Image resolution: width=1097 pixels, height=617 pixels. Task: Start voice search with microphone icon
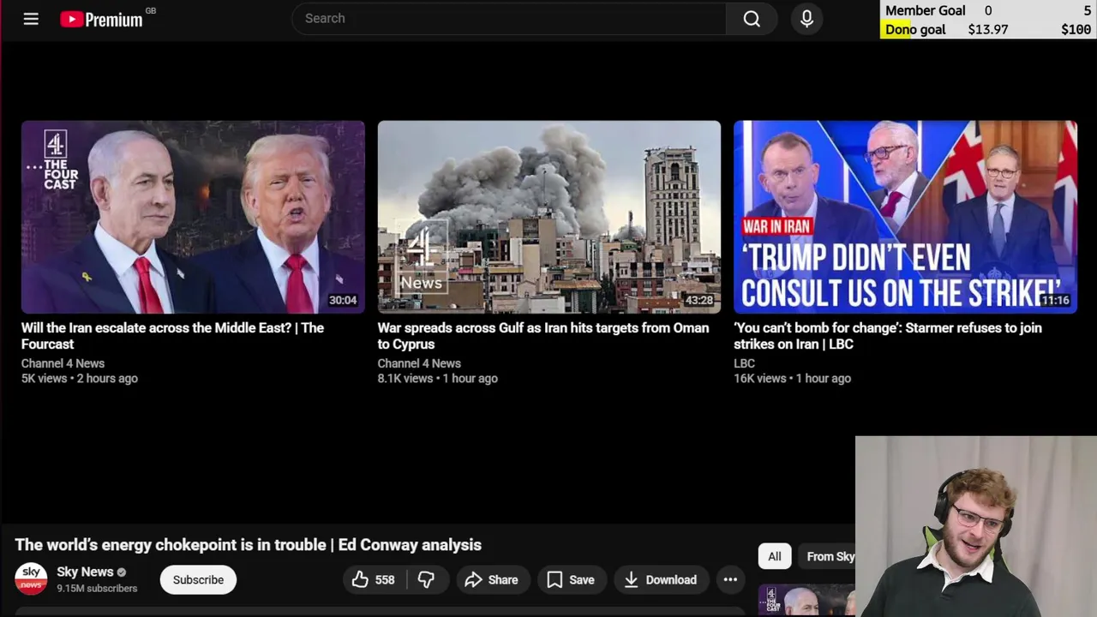click(806, 19)
